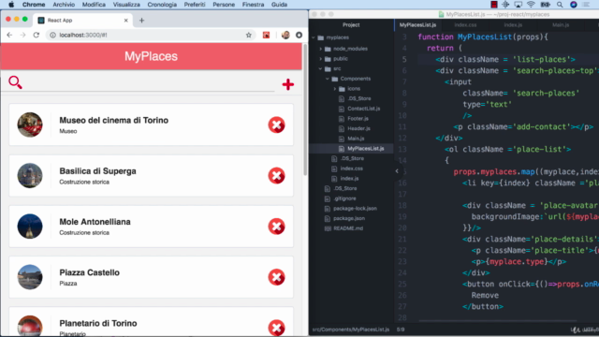Expand the node_modules folder
The image size is (599, 337).
click(320, 49)
